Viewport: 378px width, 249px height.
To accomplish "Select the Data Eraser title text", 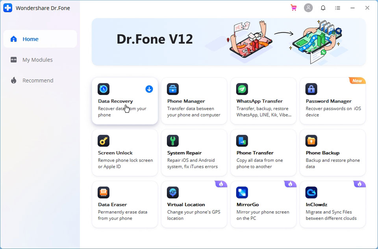I will pyautogui.click(x=112, y=204).
